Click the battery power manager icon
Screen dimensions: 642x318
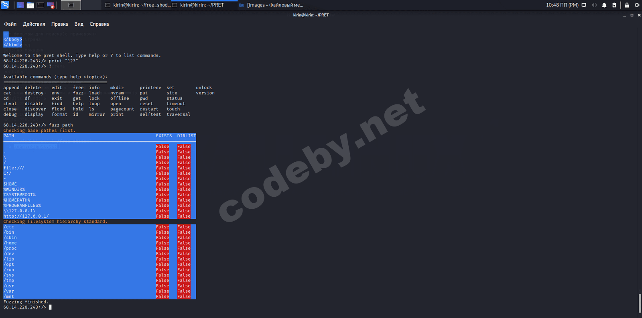tap(614, 5)
